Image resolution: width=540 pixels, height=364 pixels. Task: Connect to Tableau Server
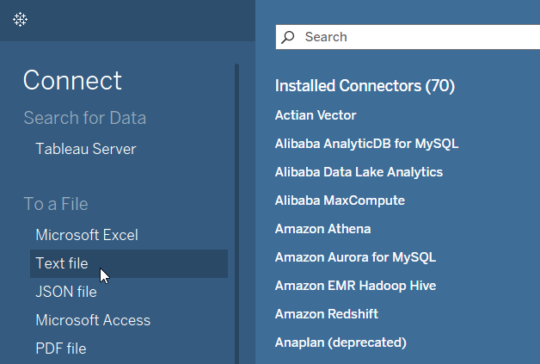tap(86, 149)
